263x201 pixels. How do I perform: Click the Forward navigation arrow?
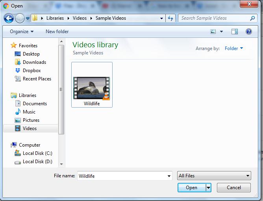point(20,18)
